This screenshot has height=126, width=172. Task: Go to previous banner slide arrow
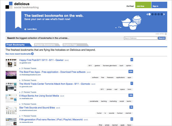[147, 14]
